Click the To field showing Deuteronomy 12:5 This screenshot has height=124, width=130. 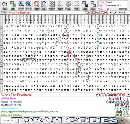coord(116,5)
